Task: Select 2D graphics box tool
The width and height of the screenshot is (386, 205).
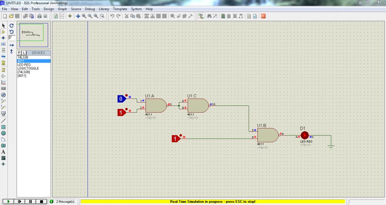Action: click(x=3, y=127)
